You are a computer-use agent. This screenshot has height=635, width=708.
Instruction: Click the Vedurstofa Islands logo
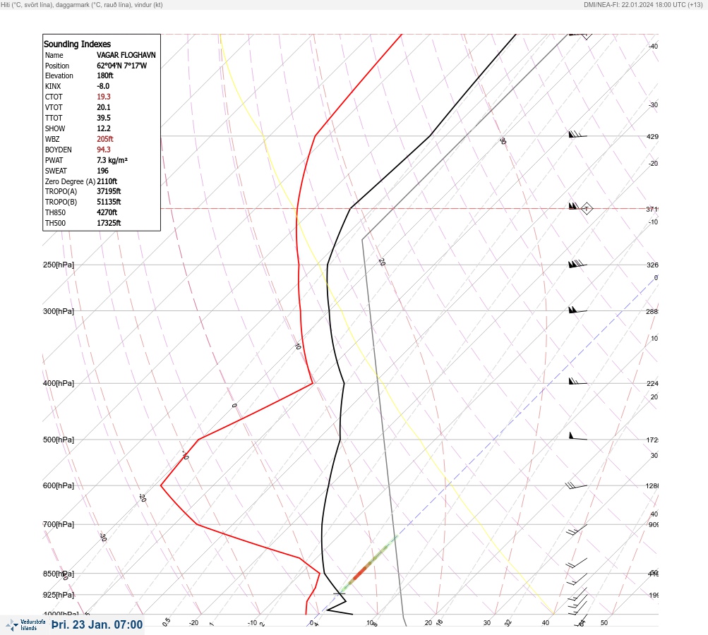click(x=25, y=624)
